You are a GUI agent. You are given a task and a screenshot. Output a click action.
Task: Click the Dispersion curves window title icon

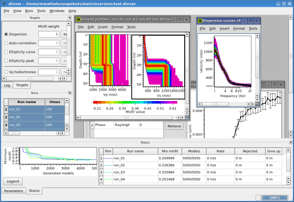point(200,21)
